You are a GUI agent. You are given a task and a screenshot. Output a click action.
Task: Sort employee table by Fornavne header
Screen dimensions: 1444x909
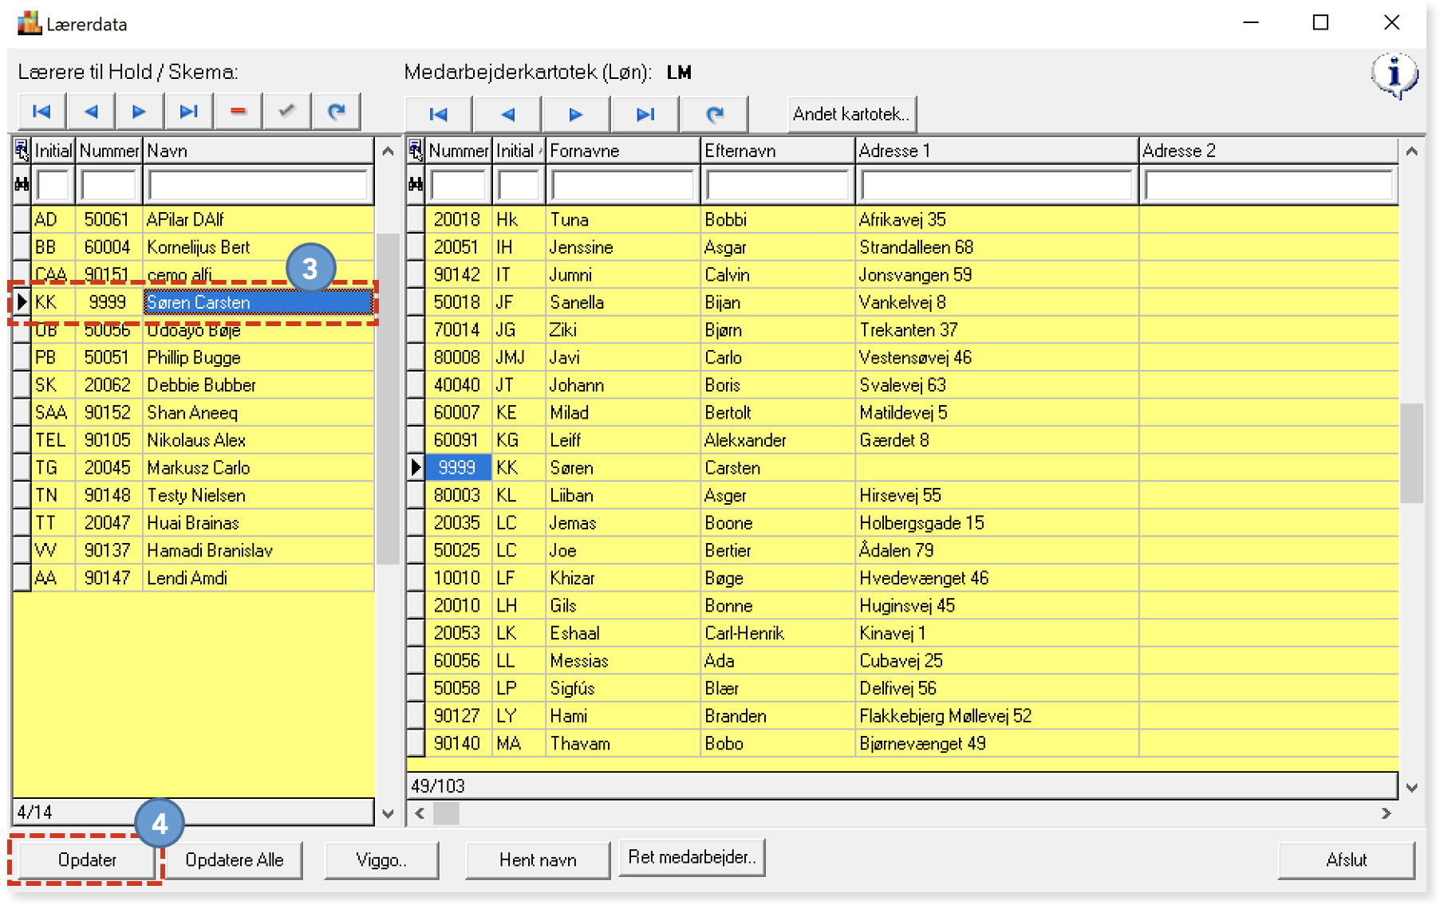622,150
